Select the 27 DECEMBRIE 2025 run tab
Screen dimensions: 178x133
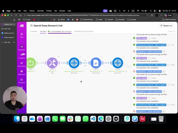60,31
